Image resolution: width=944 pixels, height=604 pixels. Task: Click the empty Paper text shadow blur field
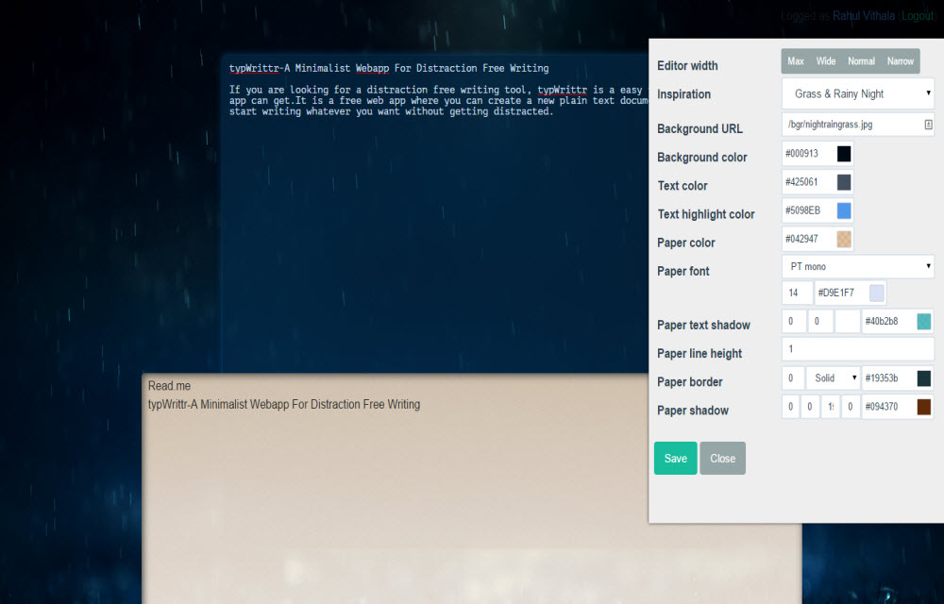point(848,321)
